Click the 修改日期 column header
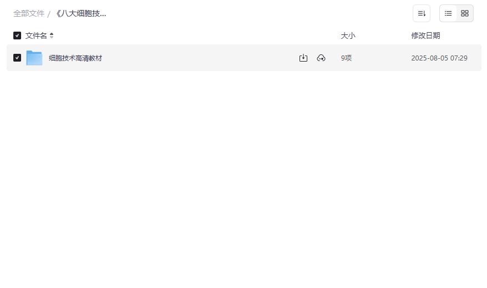 click(x=425, y=36)
